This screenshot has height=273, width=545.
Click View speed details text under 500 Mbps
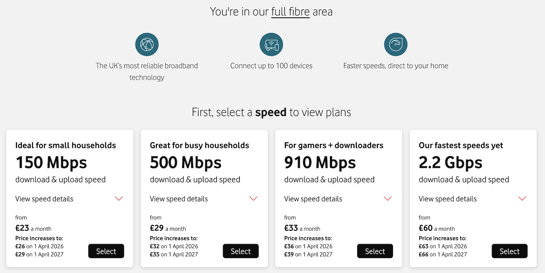click(179, 199)
